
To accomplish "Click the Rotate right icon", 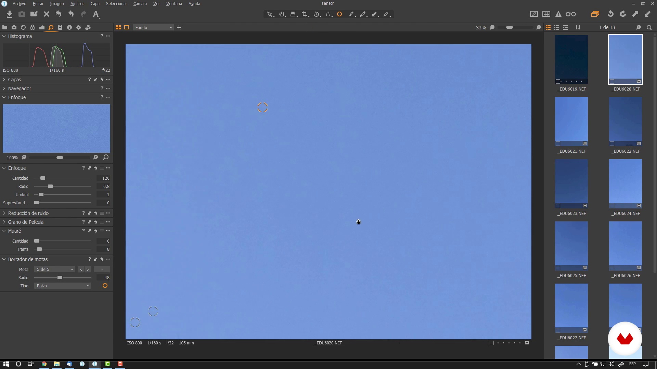I will coord(623,14).
